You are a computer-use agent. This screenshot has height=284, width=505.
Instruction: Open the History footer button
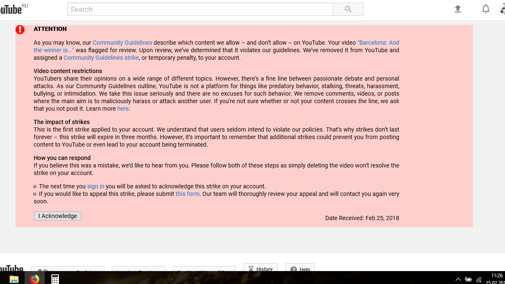(x=260, y=267)
